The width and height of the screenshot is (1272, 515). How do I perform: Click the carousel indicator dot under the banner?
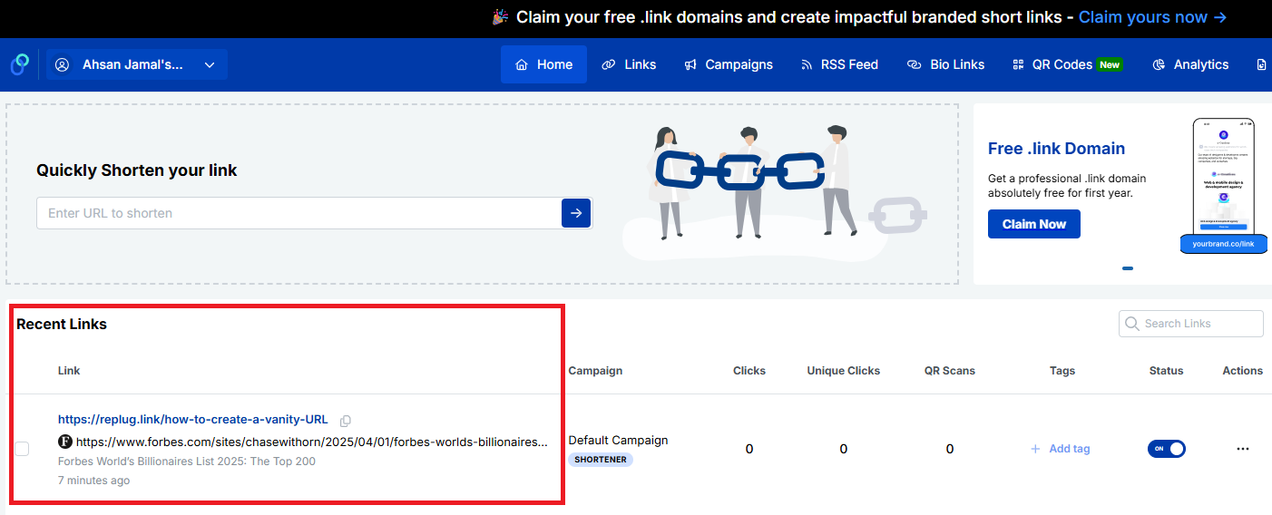click(1128, 268)
